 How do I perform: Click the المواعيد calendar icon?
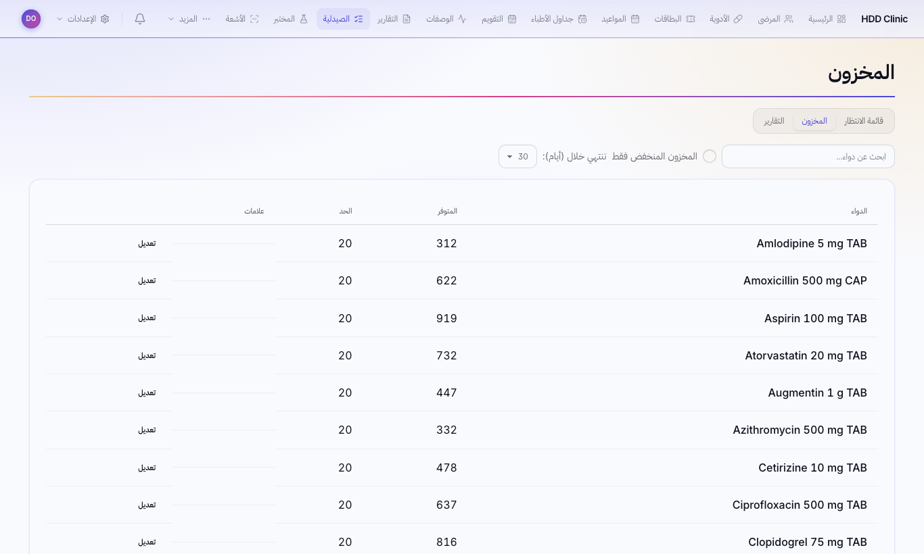point(635,19)
